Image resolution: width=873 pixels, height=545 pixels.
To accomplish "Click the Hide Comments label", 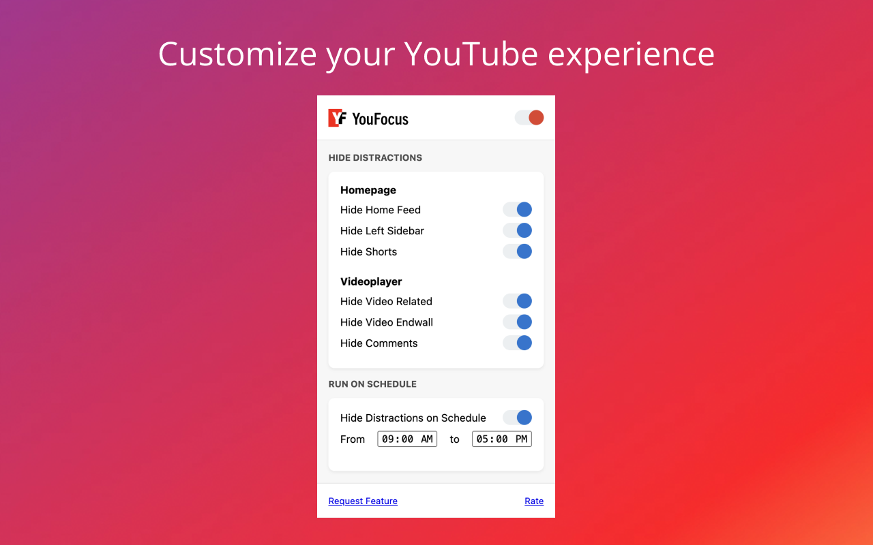I will click(x=379, y=343).
